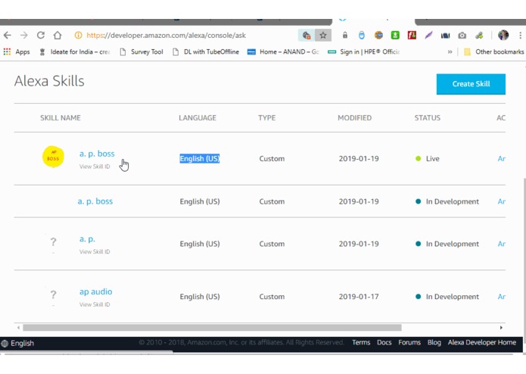
Task: Click the green puzzle extension icon
Action: (479, 36)
